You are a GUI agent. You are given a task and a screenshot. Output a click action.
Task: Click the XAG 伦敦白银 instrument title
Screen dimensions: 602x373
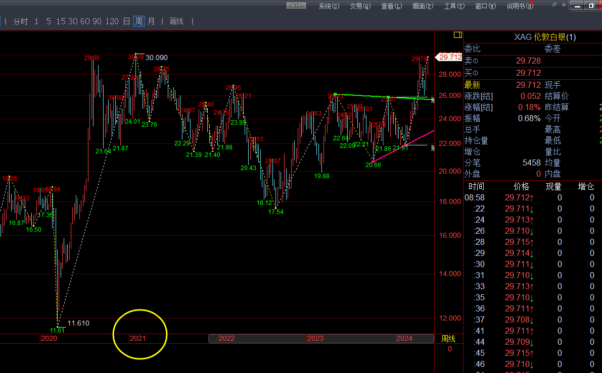pos(545,37)
